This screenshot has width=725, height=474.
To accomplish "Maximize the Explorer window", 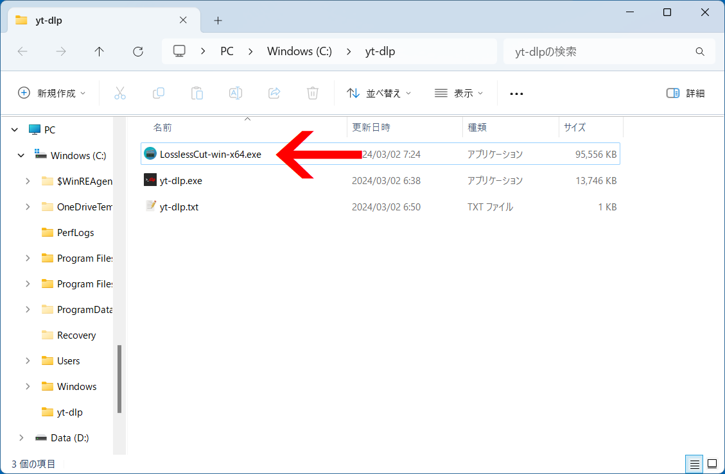I will [667, 12].
